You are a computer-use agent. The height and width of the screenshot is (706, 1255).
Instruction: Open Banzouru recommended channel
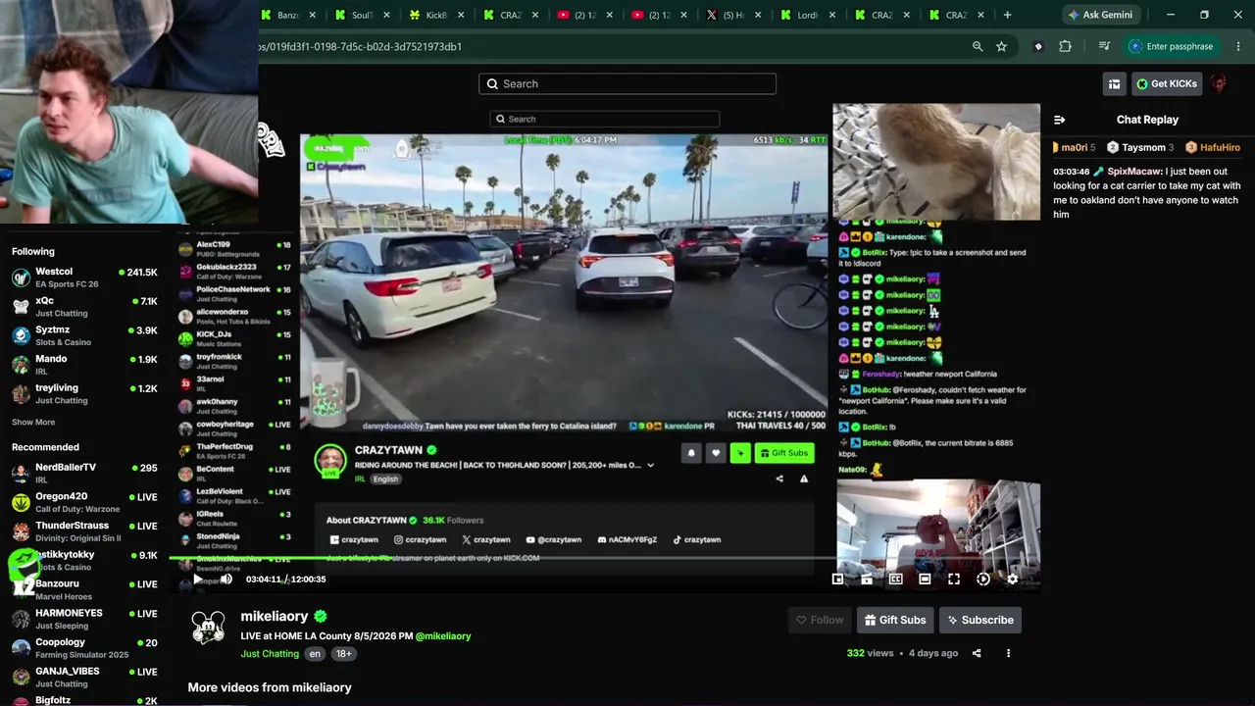[x=84, y=590]
